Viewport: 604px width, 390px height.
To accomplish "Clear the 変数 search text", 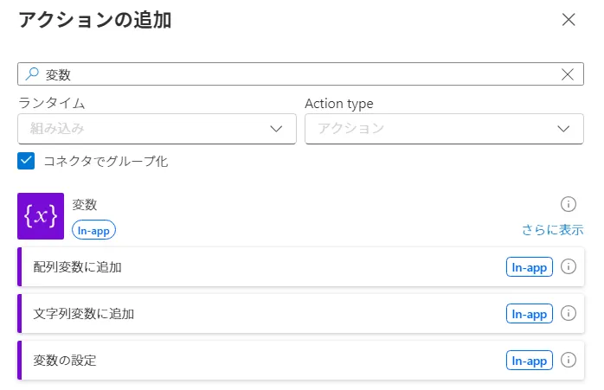I will click(x=568, y=74).
